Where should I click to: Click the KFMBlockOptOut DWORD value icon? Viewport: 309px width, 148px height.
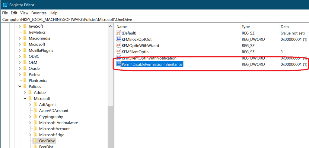(119, 39)
